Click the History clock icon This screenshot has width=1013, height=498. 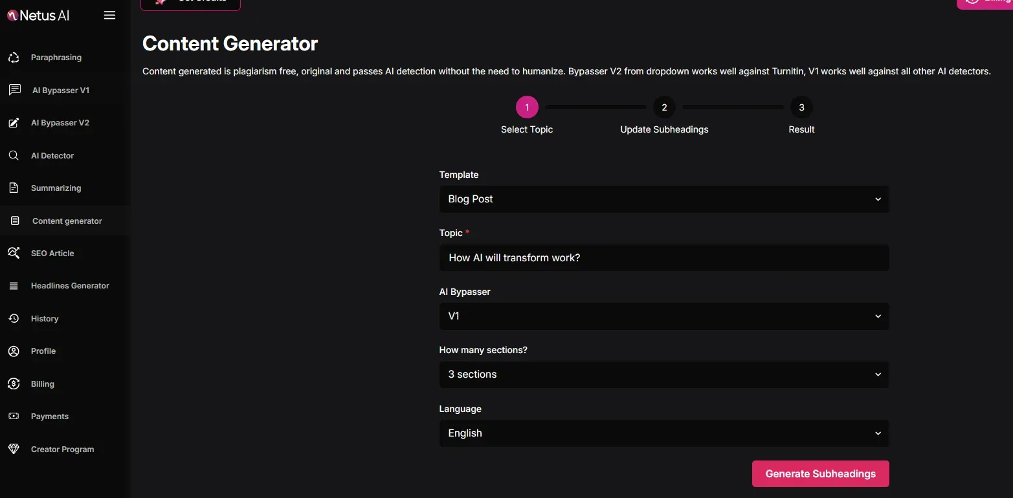point(14,318)
